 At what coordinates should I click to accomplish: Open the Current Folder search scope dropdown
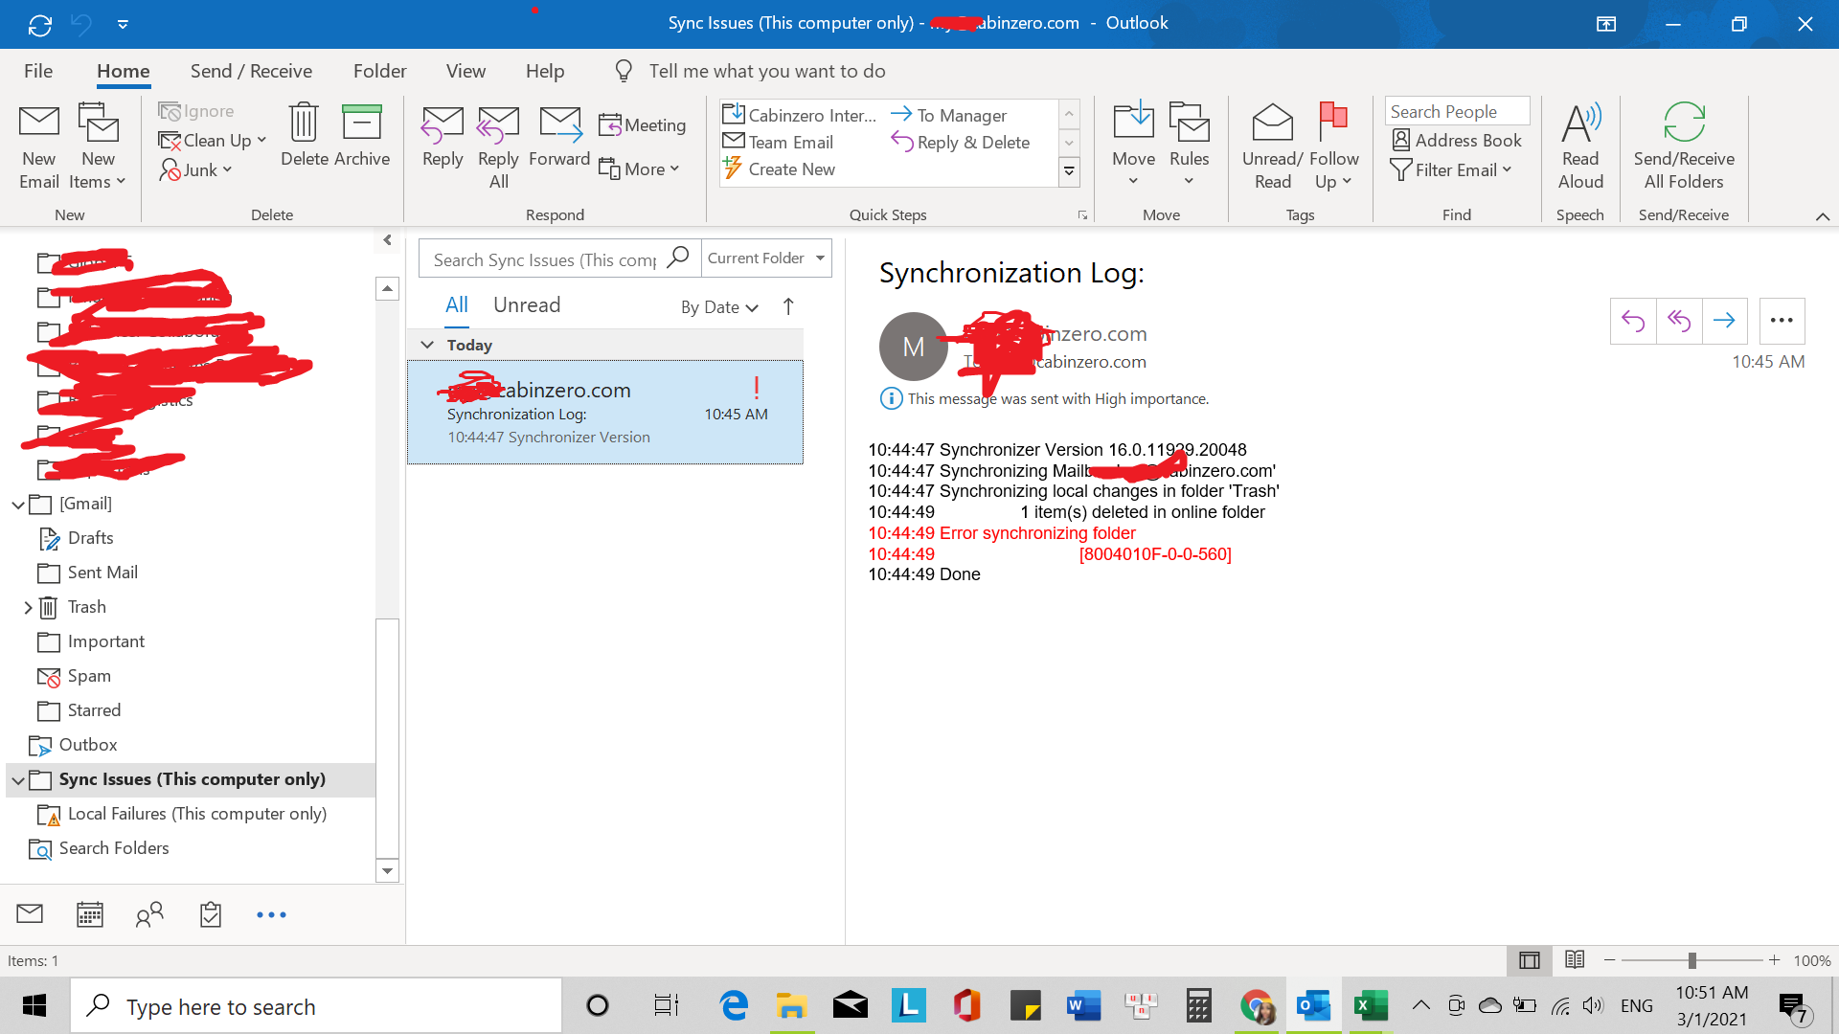(765, 258)
